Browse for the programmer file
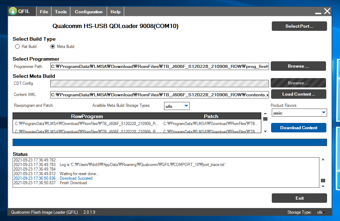This screenshot has height=221, width=340. point(298,66)
